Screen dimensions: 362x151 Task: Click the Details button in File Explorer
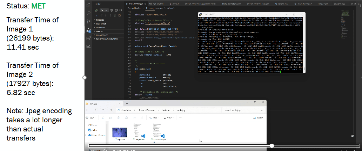(x=258, y=118)
